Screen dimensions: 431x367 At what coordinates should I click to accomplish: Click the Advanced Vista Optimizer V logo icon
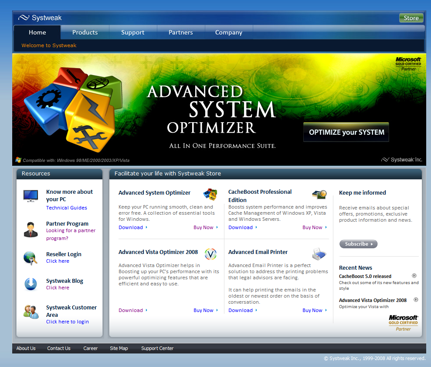click(210, 254)
